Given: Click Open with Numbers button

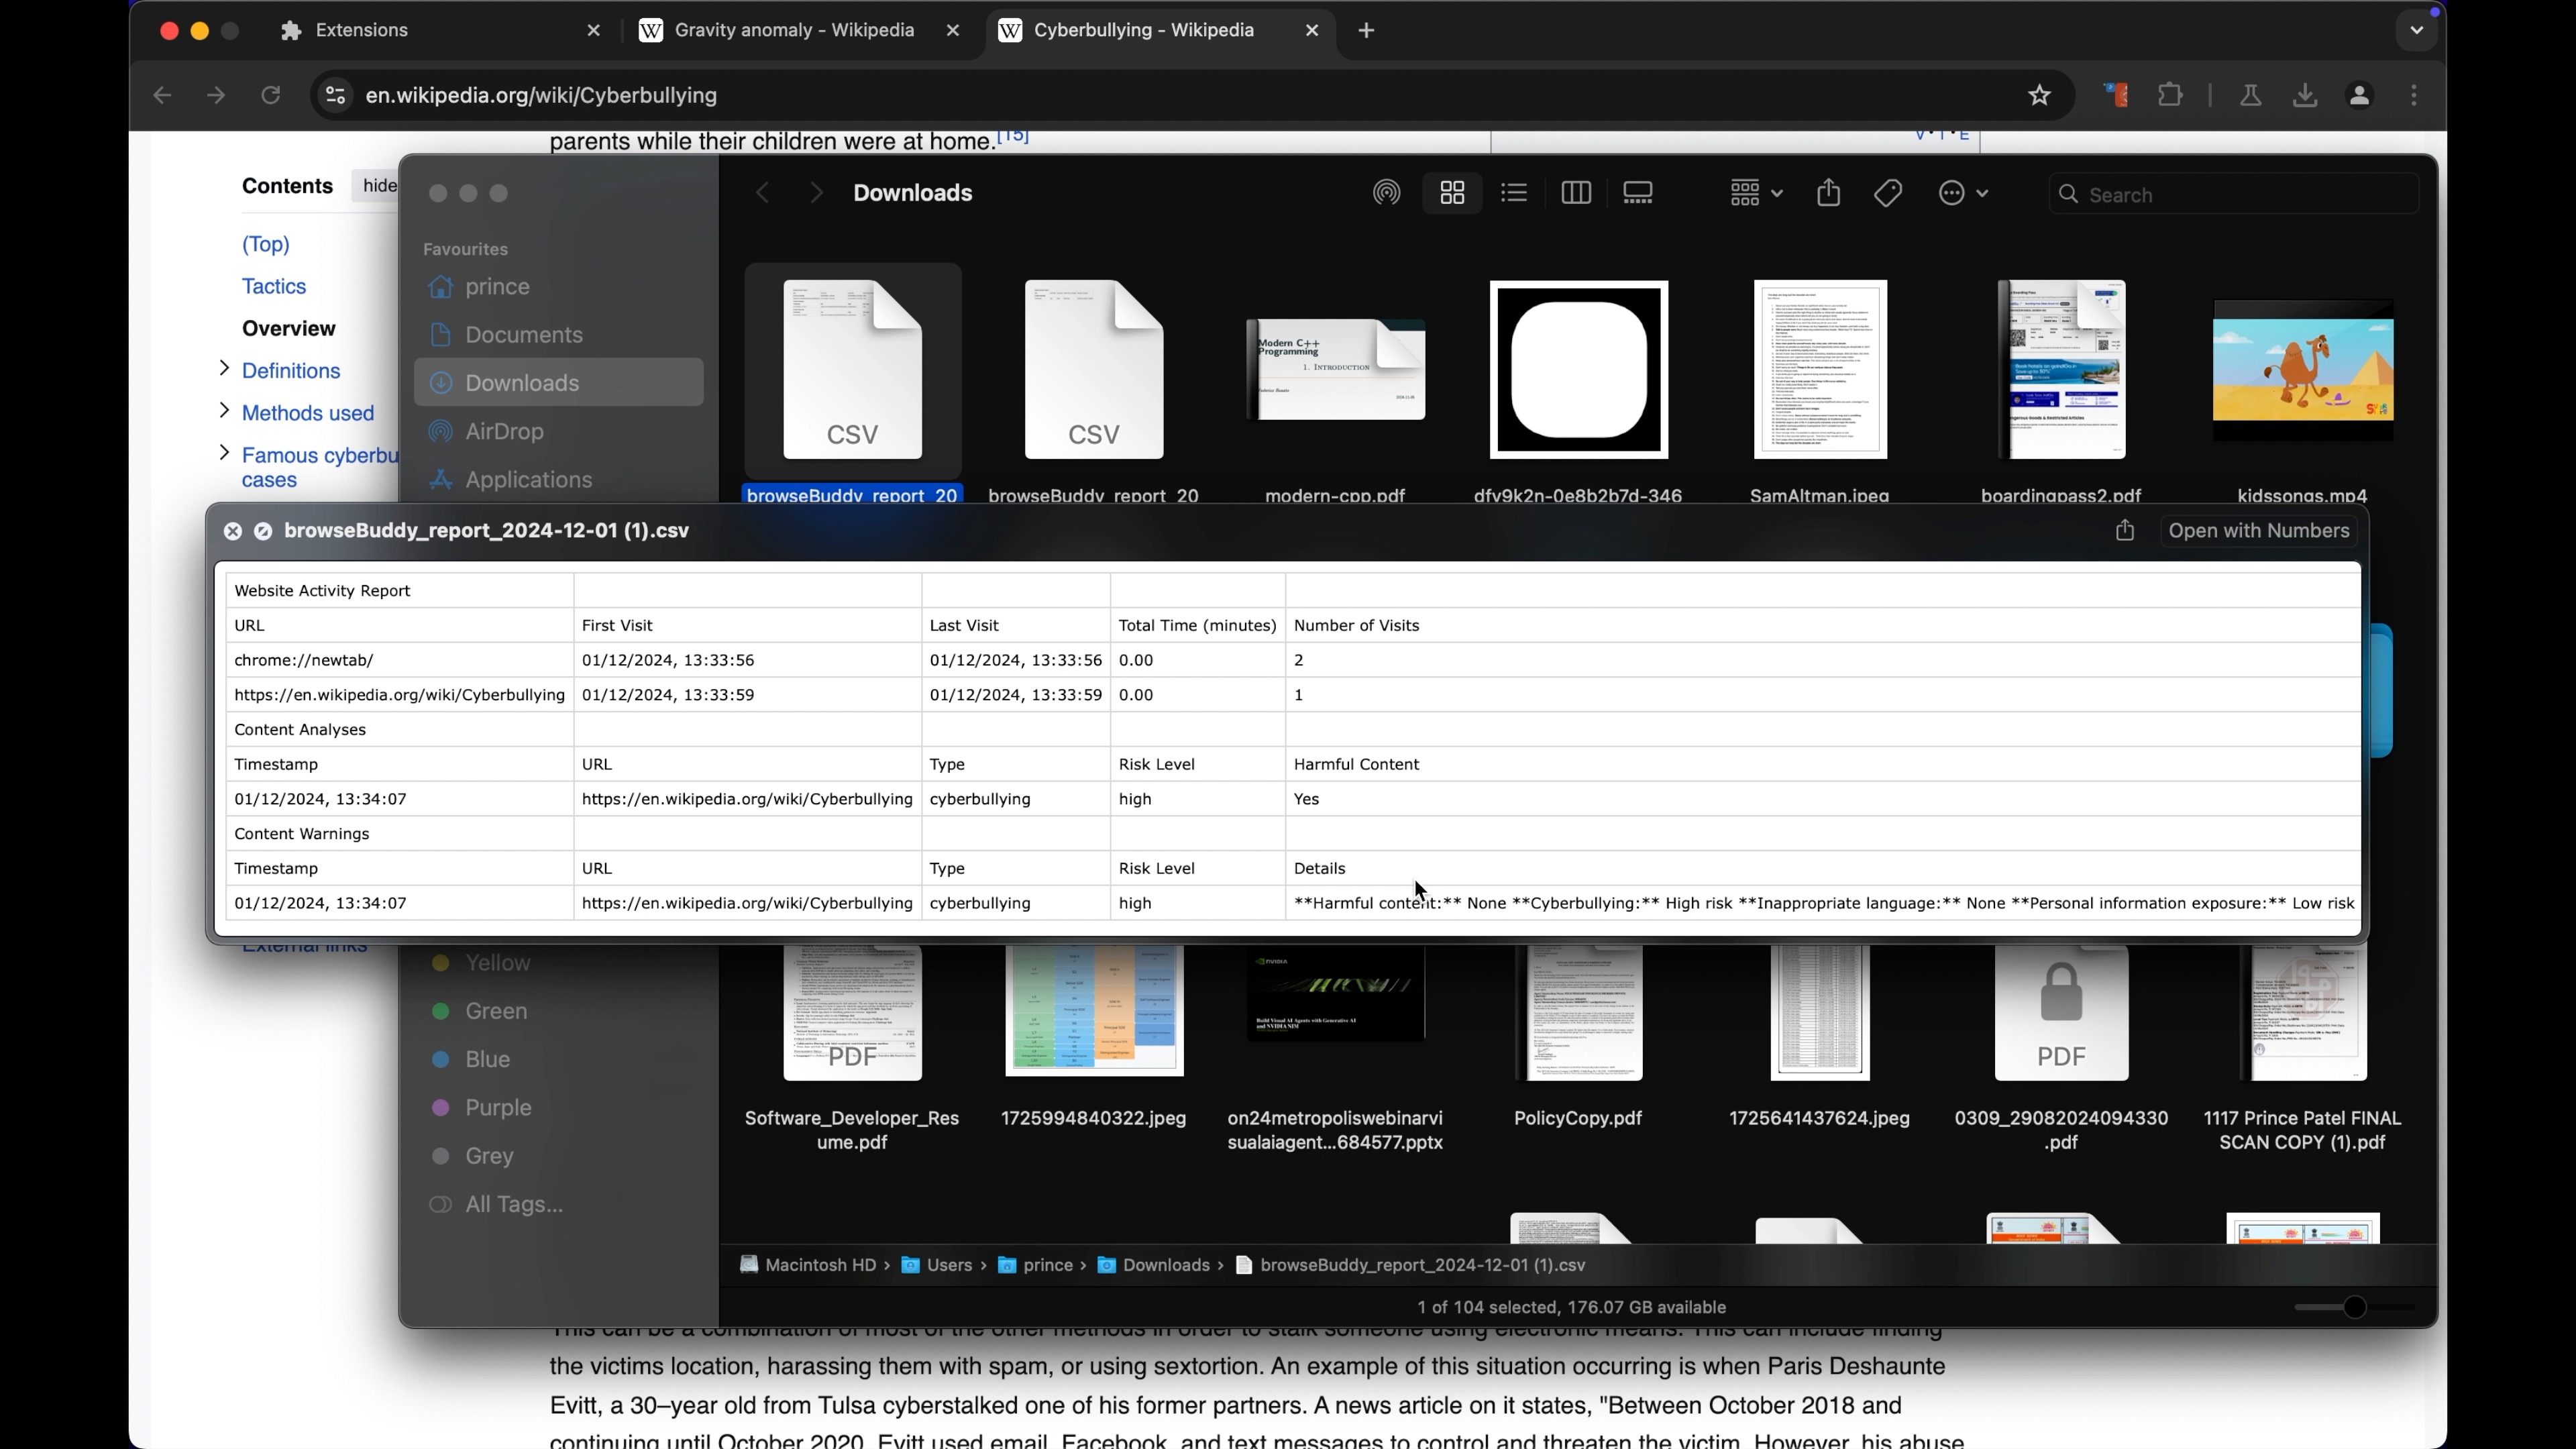Looking at the screenshot, I should [2258, 531].
